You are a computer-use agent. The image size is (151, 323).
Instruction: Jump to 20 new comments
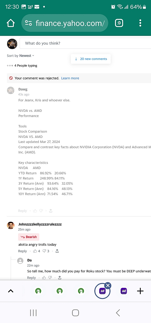point(91,59)
